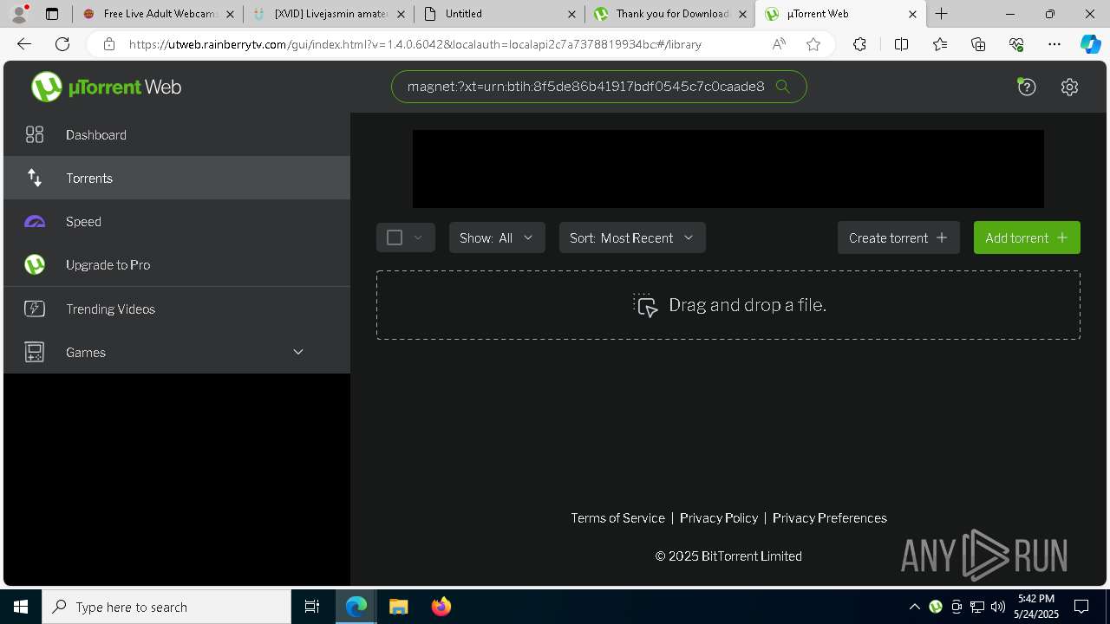Open File Explorer from taskbar
The height and width of the screenshot is (624, 1110).
399,607
